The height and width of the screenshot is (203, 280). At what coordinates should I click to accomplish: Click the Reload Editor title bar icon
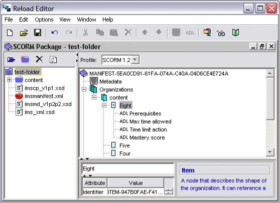(7, 8)
